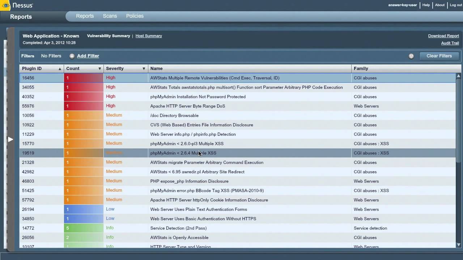Screen dimensions: 463x260
Task: Click Log out
Action: 456,5
